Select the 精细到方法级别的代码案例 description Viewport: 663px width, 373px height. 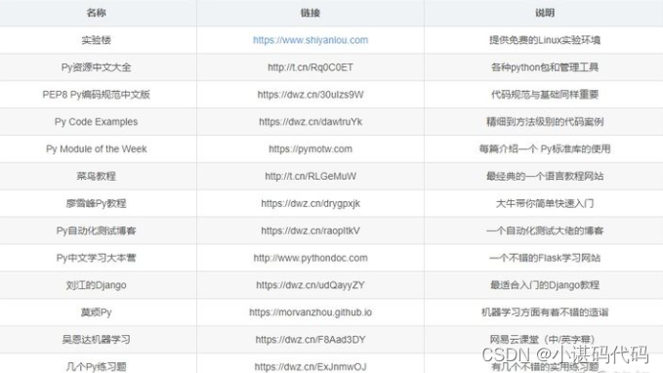click(x=545, y=122)
